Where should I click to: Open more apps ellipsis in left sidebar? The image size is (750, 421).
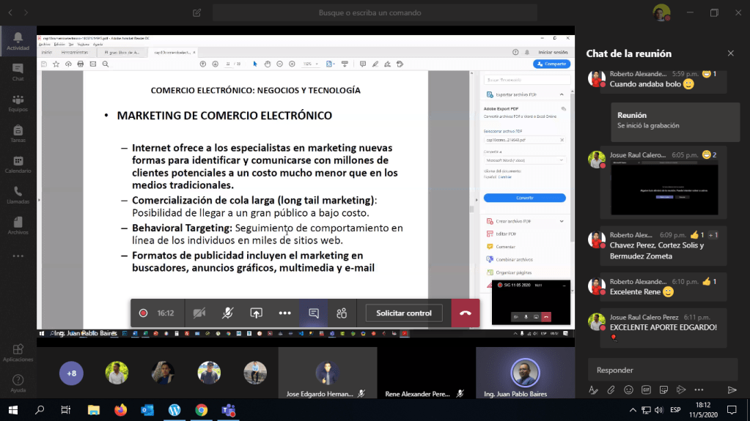(x=18, y=256)
